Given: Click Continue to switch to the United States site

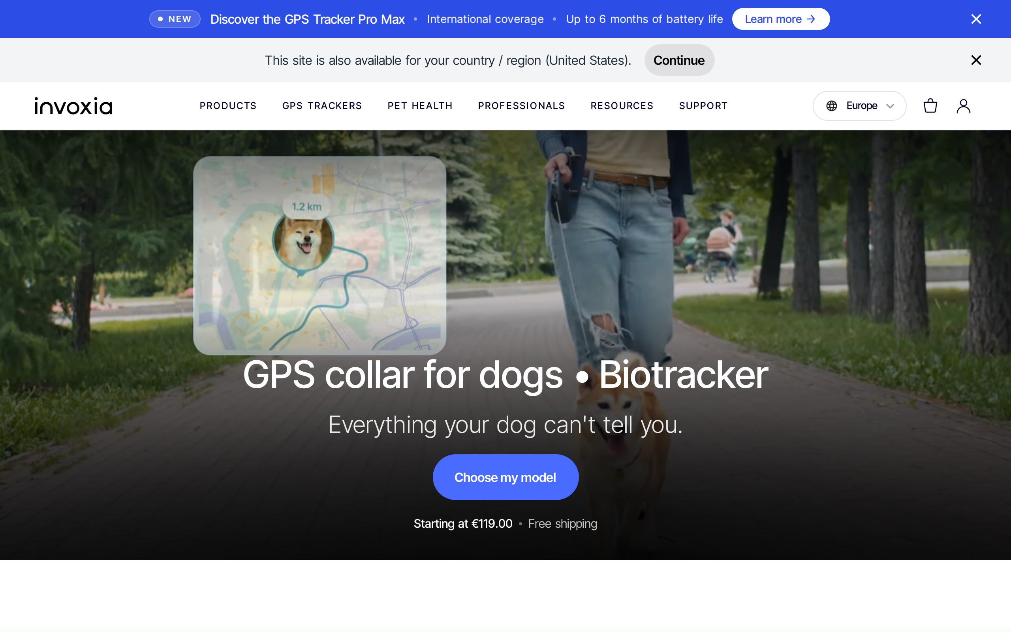Looking at the screenshot, I should pyautogui.click(x=679, y=60).
